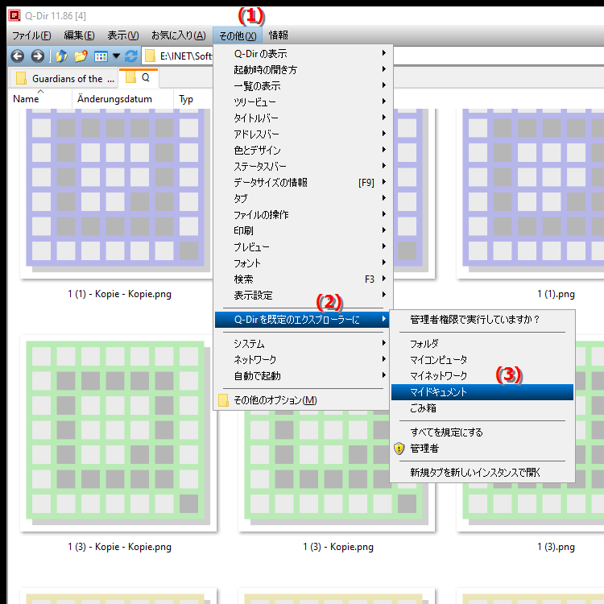The height and width of the screenshot is (604, 604).
Task: Expand the Q-Dir の表示 submenu
Action: tap(302, 53)
